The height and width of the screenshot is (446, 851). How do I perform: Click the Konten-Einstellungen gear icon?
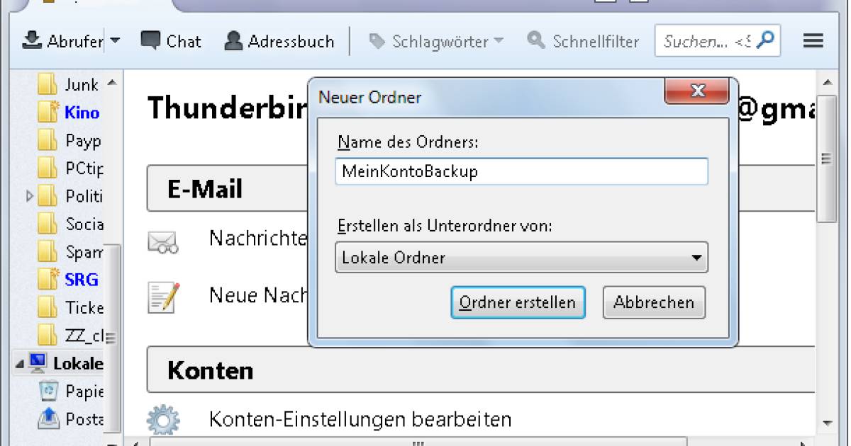(162, 419)
